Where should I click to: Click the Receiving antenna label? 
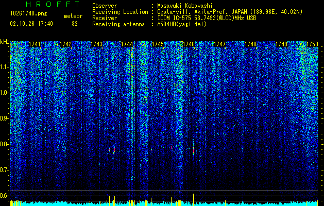tap(118, 24)
